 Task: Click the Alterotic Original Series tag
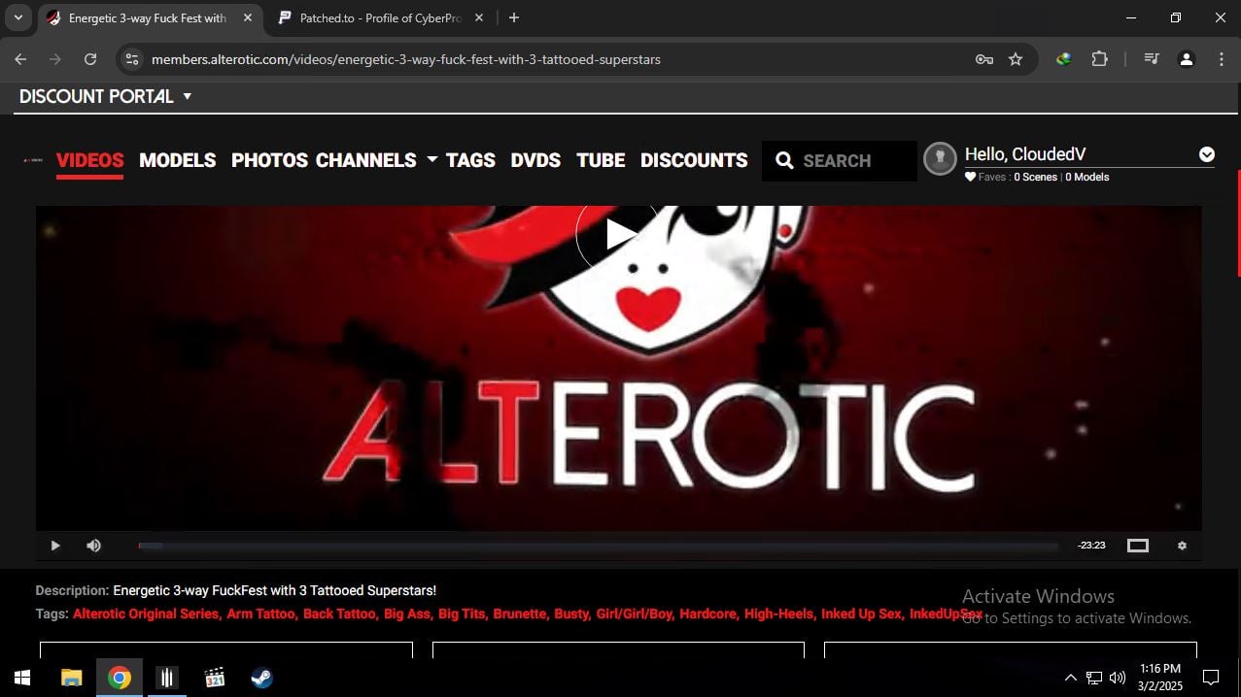point(146,614)
